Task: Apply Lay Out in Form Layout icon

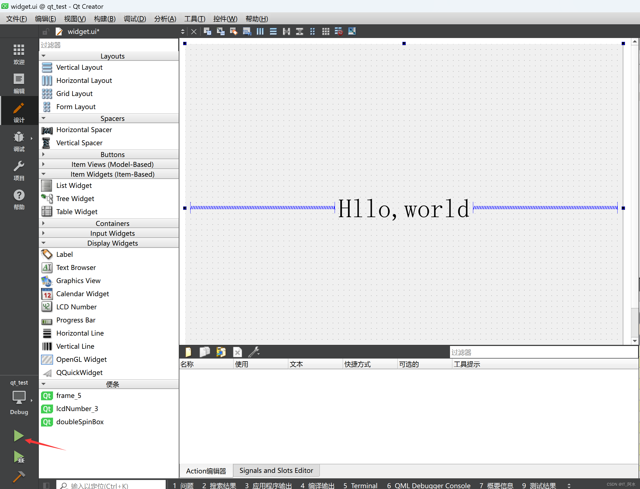Action: pyautogui.click(x=312, y=31)
